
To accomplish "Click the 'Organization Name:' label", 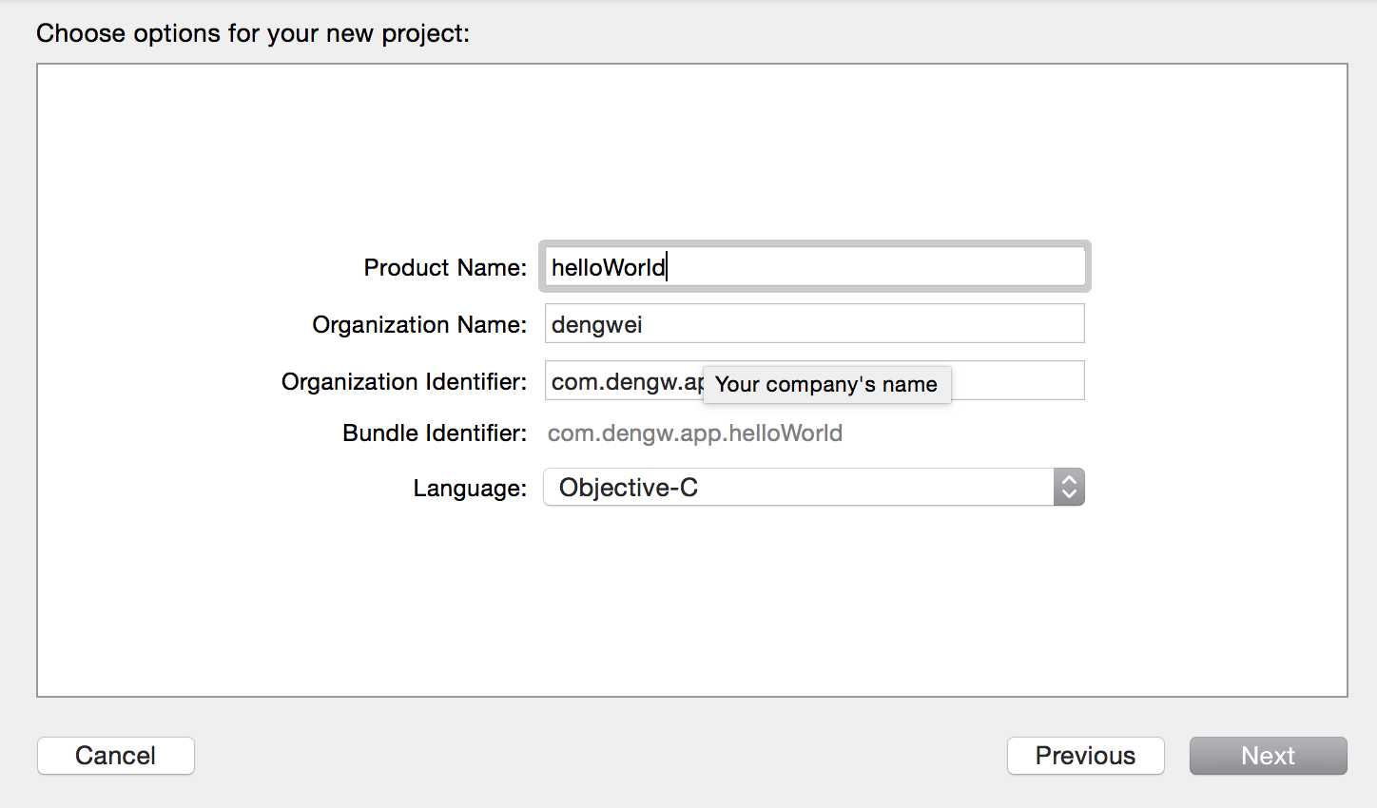I will coord(419,324).
